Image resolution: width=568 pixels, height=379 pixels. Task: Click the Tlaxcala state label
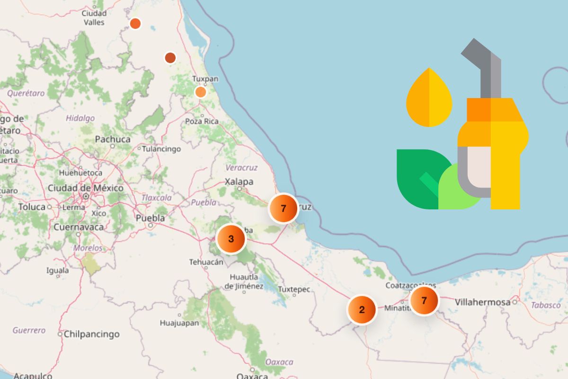click(157, 198)
